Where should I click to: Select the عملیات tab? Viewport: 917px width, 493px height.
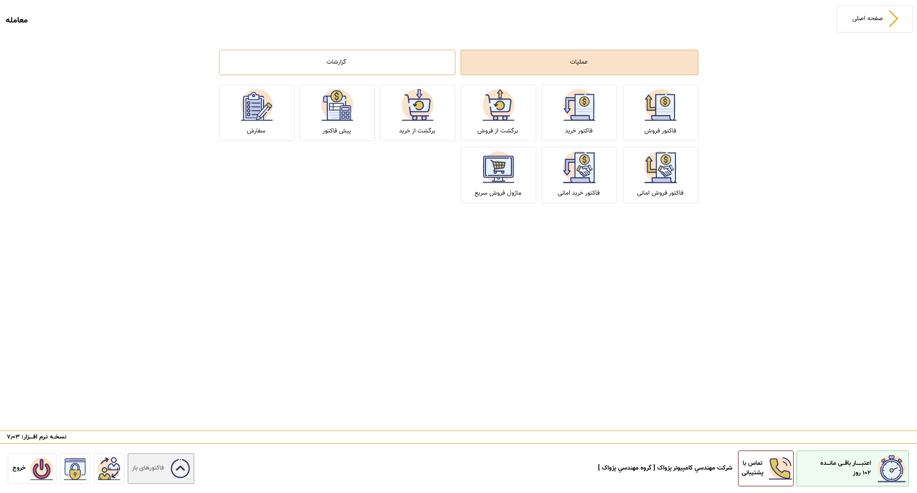click(579, 62)
